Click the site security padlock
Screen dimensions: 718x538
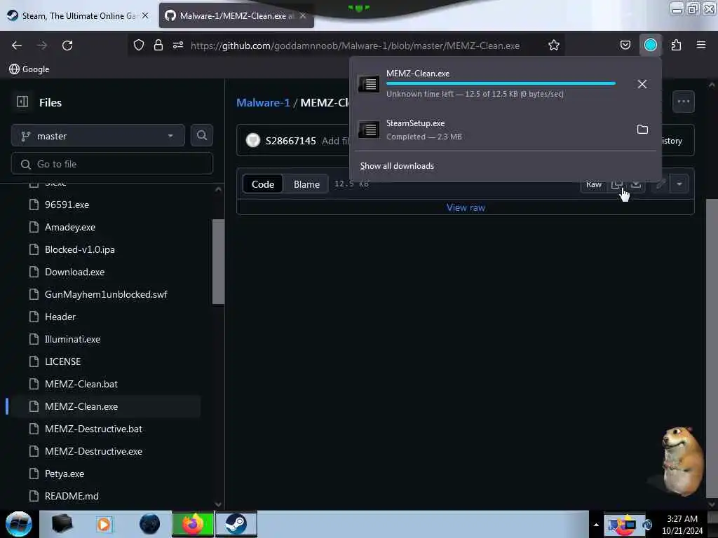(158, 46)
